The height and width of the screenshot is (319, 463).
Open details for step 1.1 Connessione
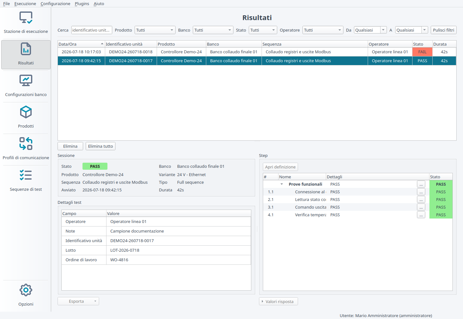(421, 192)
